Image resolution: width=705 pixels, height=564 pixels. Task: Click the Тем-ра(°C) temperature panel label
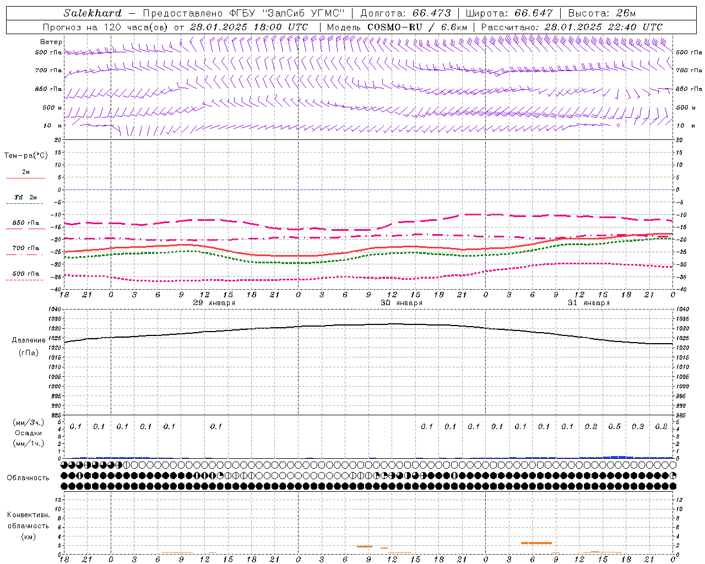(x=26, y=156)
